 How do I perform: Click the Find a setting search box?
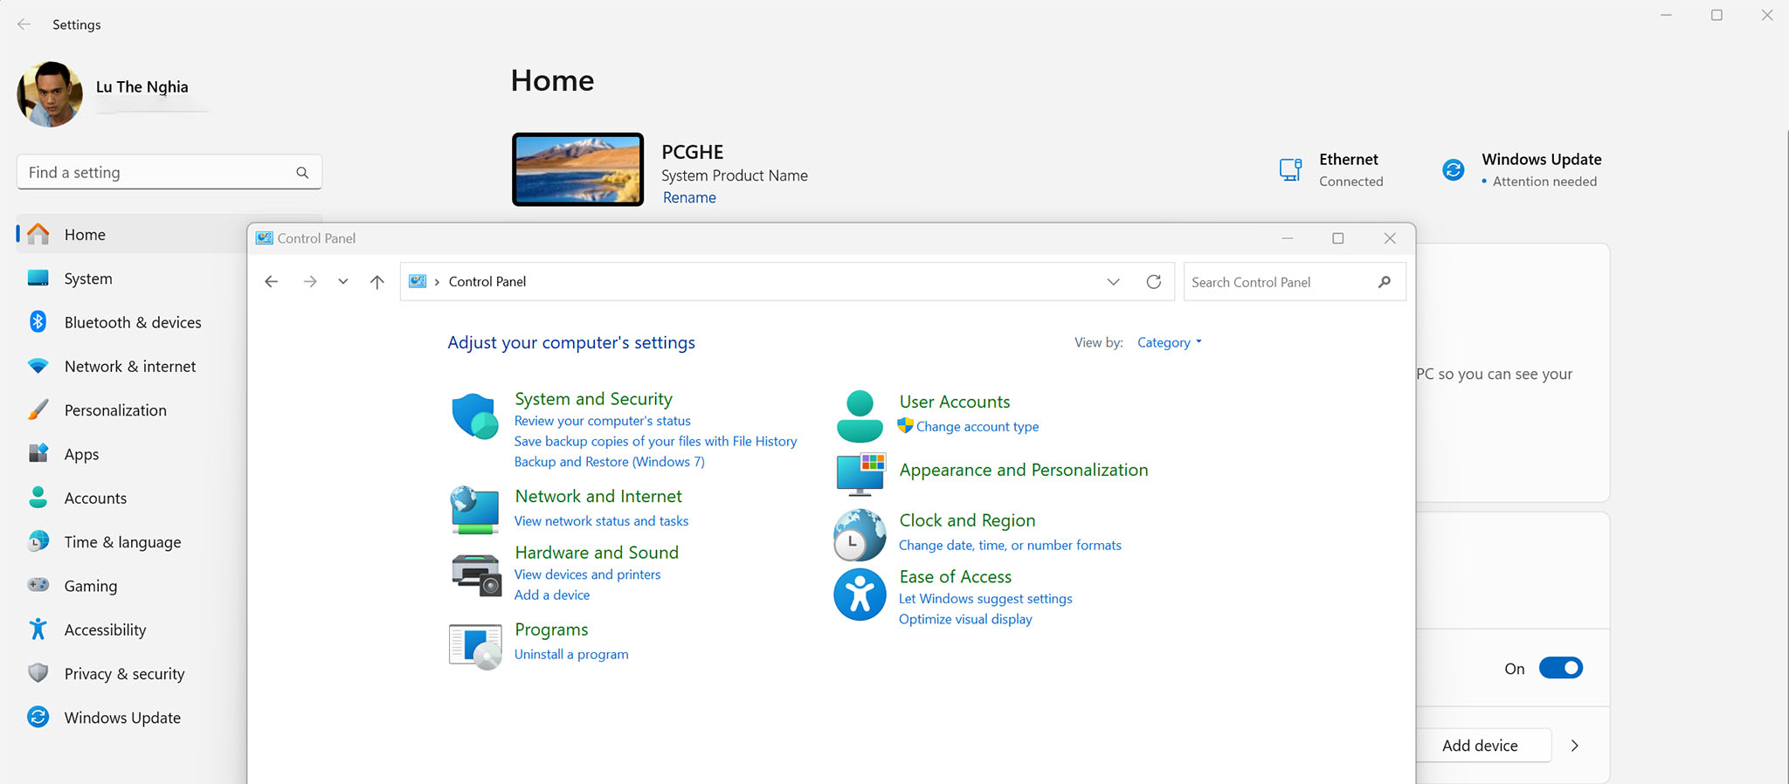click(169, 173)
